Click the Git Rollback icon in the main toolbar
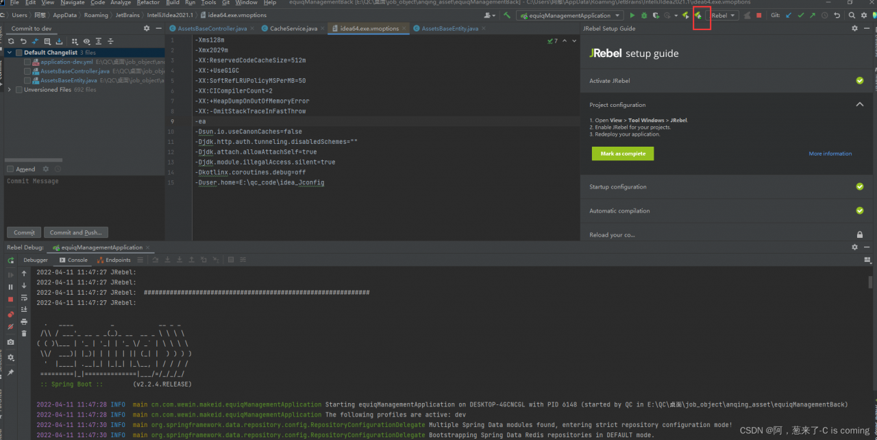Image resolution: width=877 pixels, height=440 pixels. point(837,15)
